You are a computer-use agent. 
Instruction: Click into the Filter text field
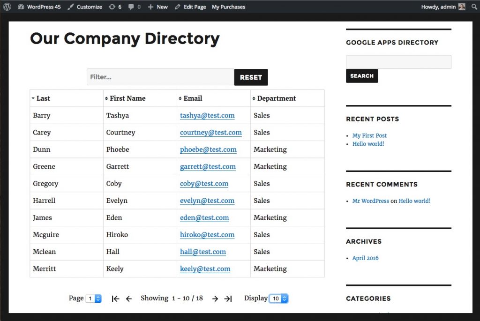tap(160, 77)
